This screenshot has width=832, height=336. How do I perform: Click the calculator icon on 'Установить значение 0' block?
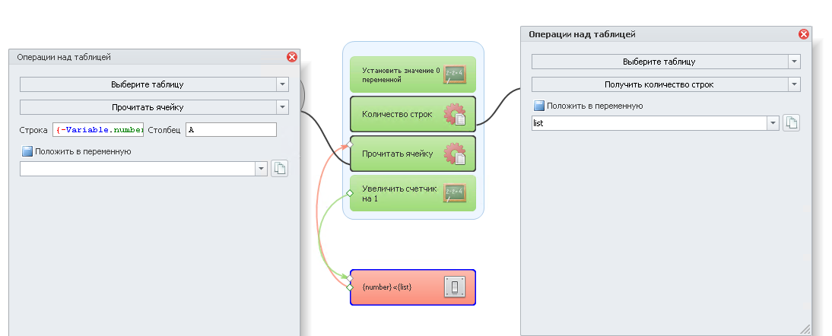pyautogui.click(x=455, y=74)
